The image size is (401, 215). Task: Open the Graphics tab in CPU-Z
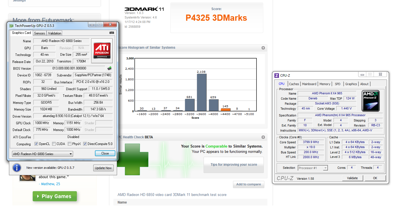click(351, 84)
